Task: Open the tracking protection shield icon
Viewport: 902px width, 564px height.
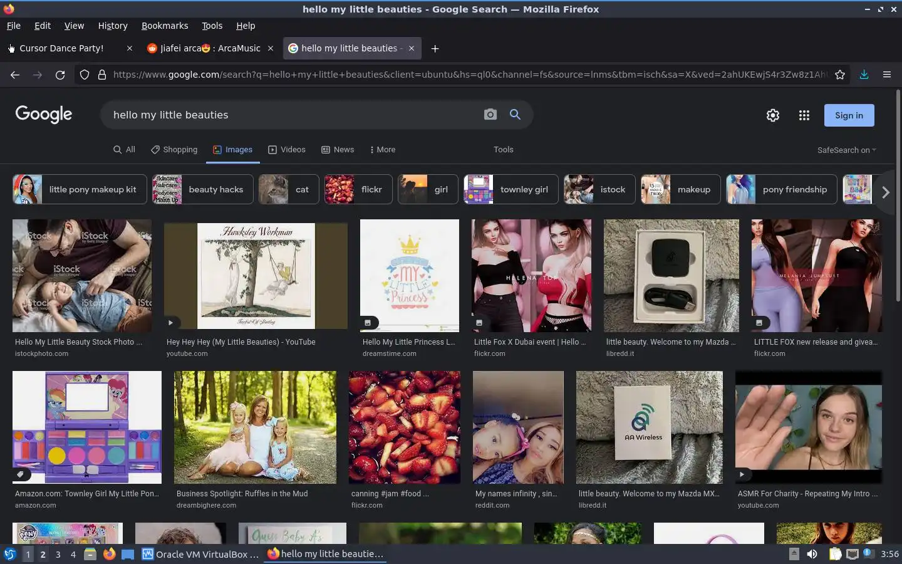Action: click(84, 75)
